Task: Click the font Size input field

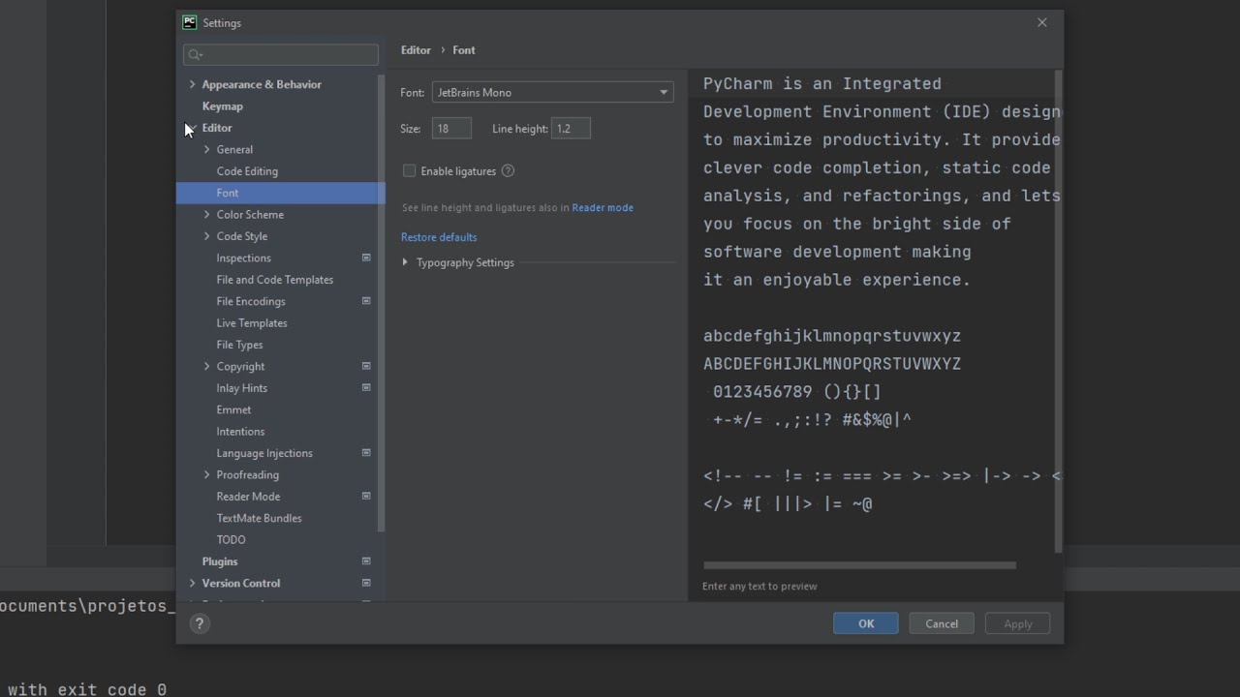Action: (x=451, y=129)
